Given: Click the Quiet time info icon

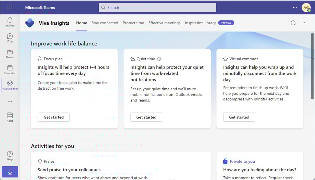Looking at the screenshot, I should (x=159, y=59).
